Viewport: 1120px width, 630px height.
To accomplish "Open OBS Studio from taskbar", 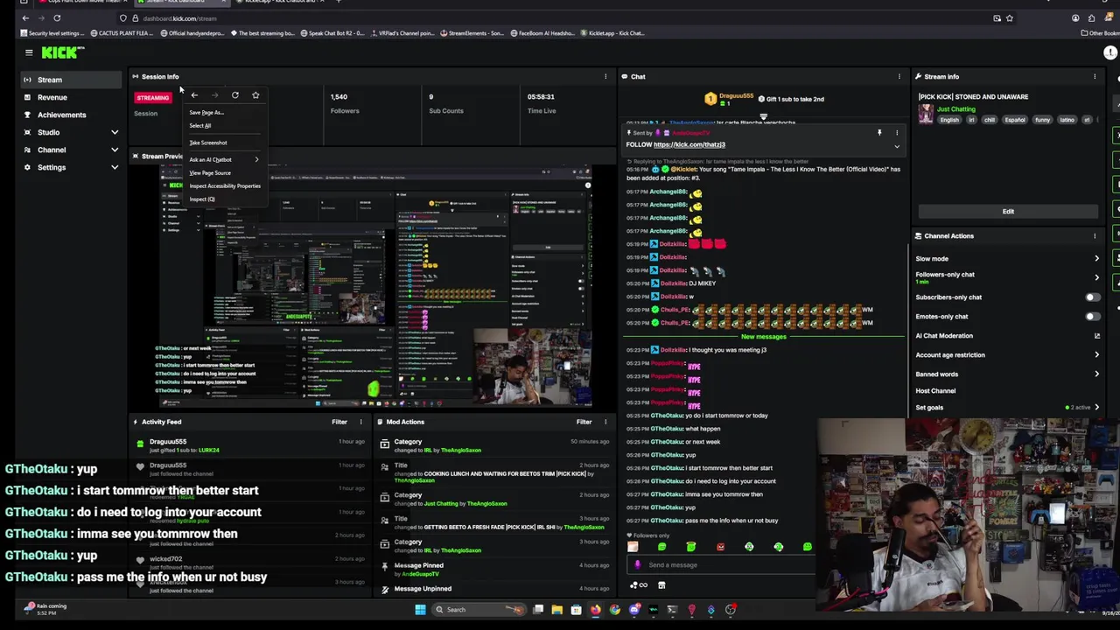I will [731, 609].
